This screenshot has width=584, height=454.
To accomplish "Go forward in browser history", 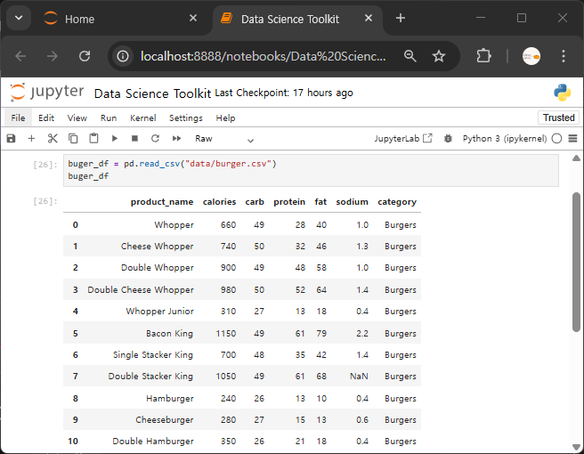I will pos(53,56).
